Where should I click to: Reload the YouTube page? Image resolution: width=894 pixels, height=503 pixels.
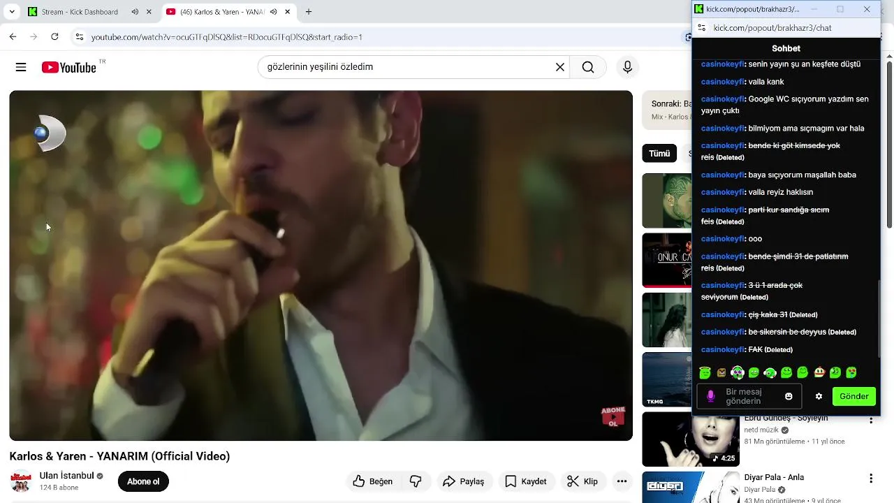[x=54, y=36]
